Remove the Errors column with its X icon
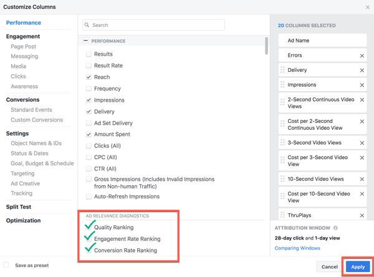The height and width of the screenshot is (277, 374). (362, 56)
